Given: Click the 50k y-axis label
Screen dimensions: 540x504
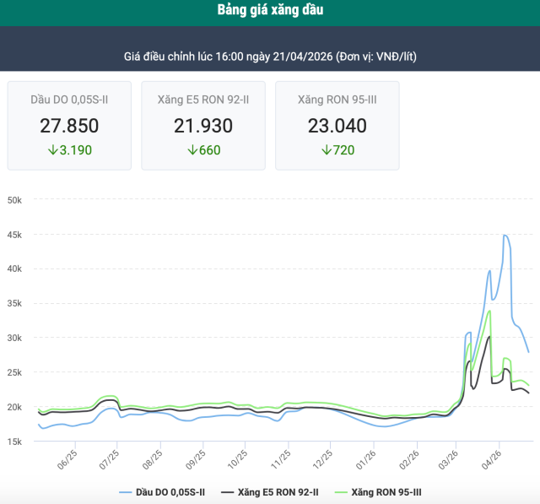Looking at the screenshot, I should click(x=17, y=200).
